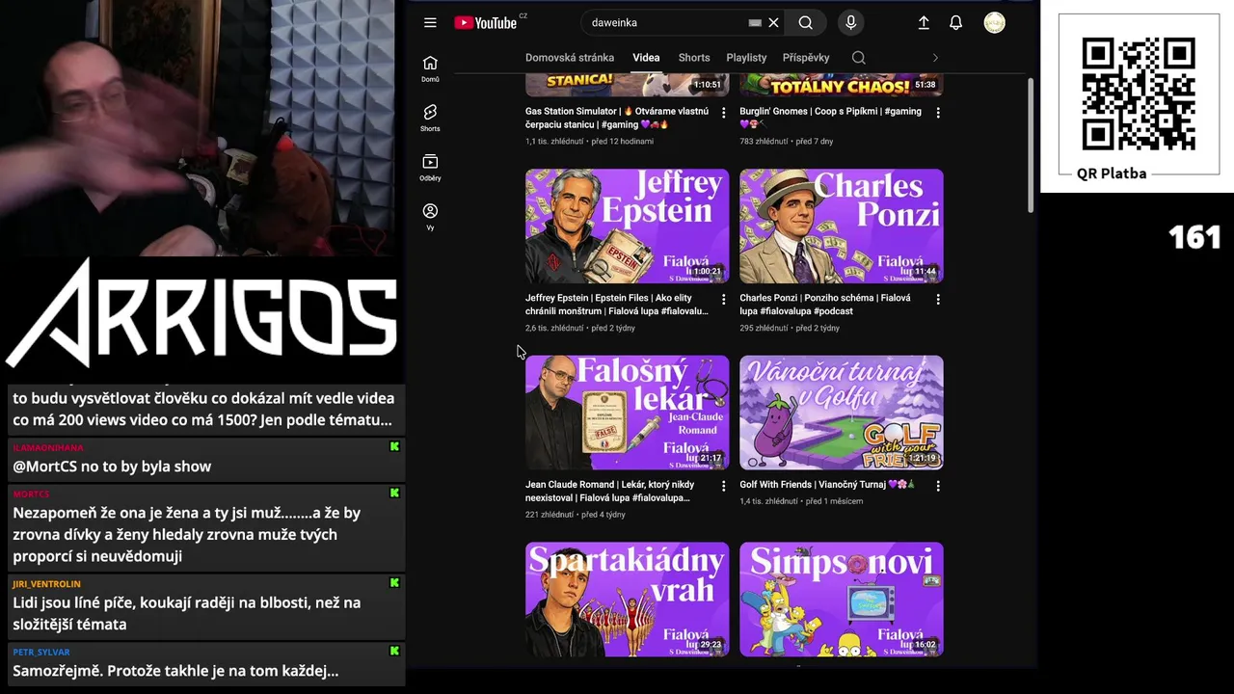
Task: Switch to Domovská stránka tab
Action: 570,58
